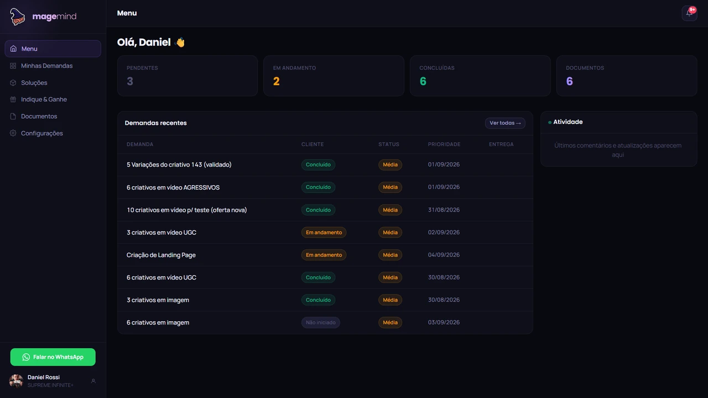Click the date 31/08/2026
The height and width of the screenshot is (398, 708).
click(444, 210)
